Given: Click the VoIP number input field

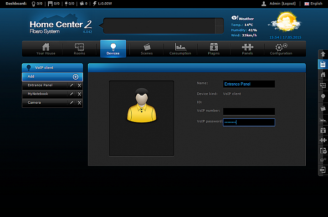Looking at the screenshot, I should [249, 111].
